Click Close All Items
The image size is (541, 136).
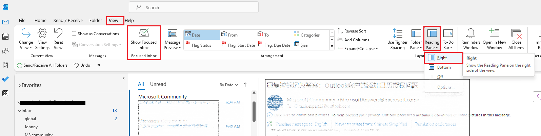tap(516, 39)
